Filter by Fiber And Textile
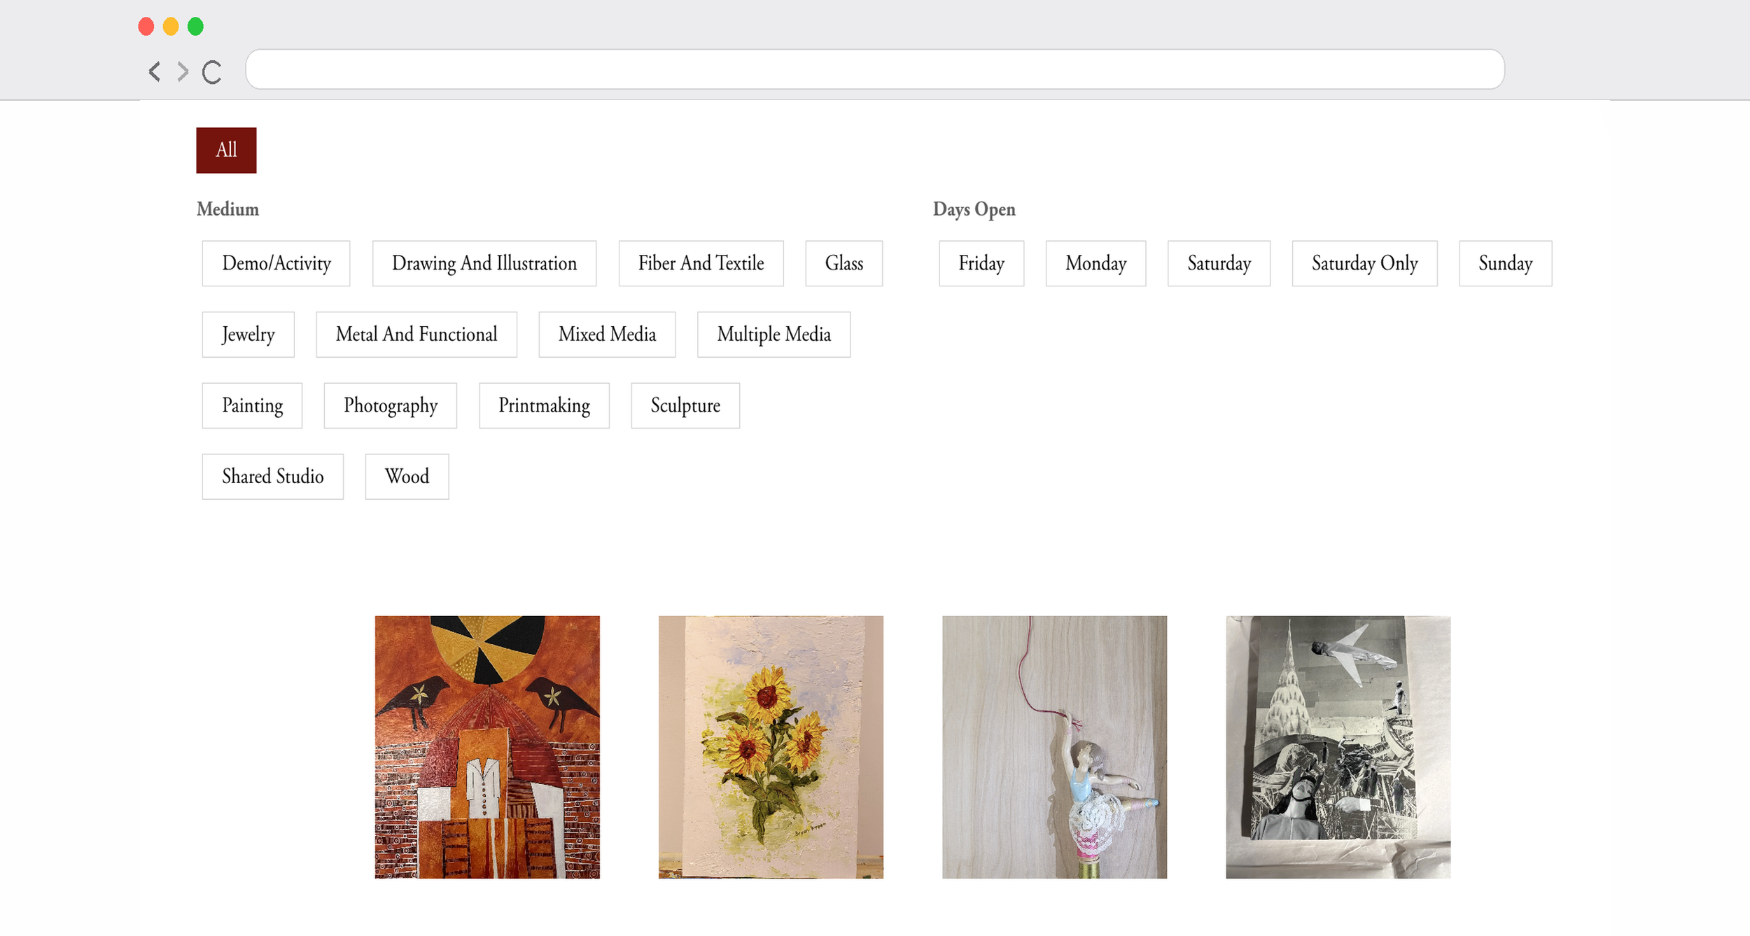 click(701, 263)
